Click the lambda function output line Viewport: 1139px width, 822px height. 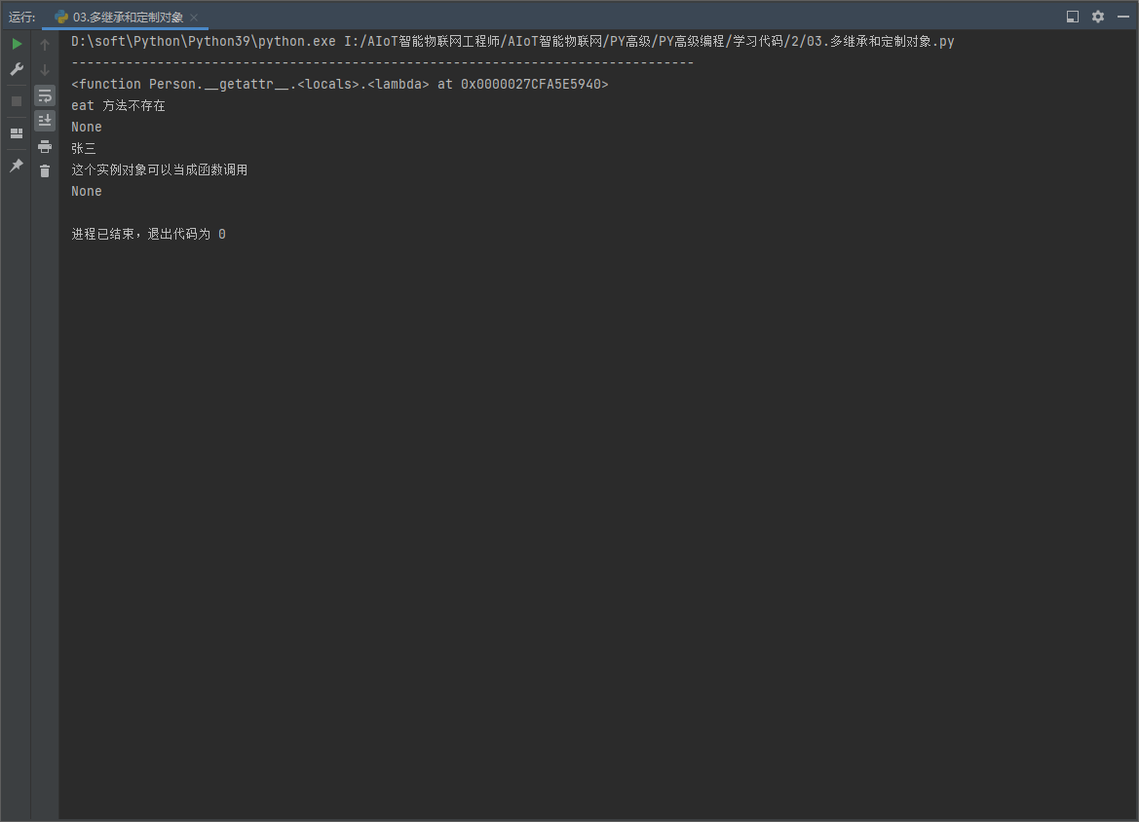point(339,84)
